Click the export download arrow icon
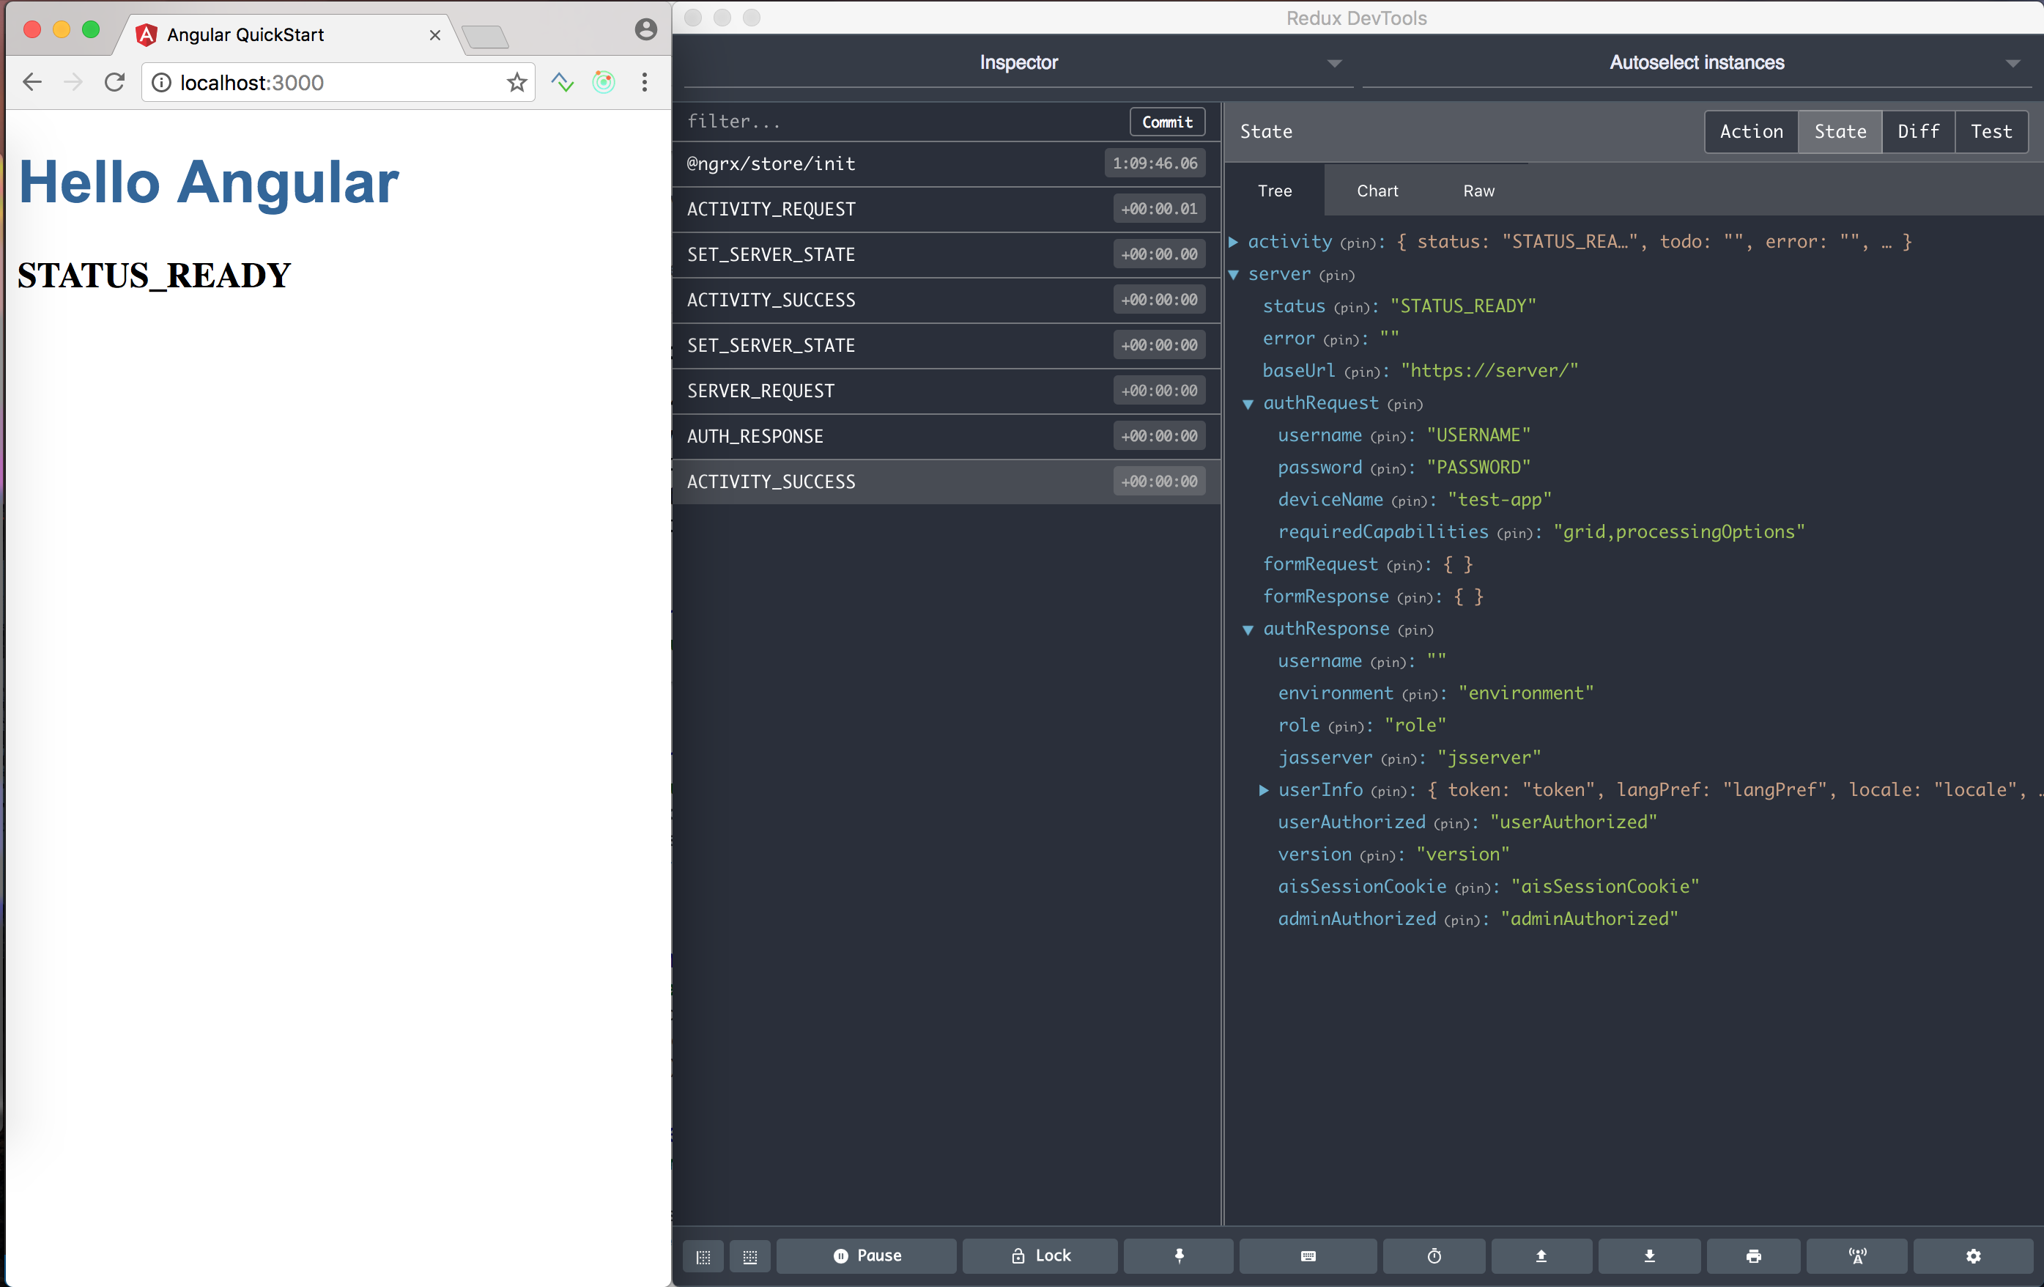 point(1649,1255)
